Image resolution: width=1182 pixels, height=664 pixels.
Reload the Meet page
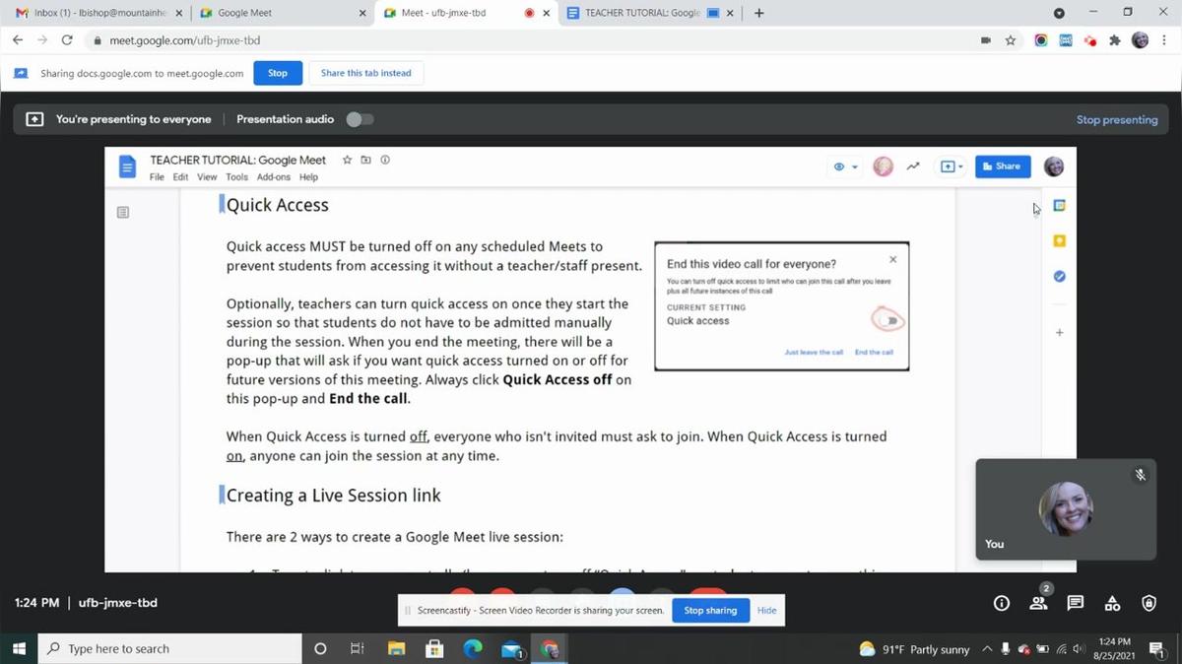point(67,40)
